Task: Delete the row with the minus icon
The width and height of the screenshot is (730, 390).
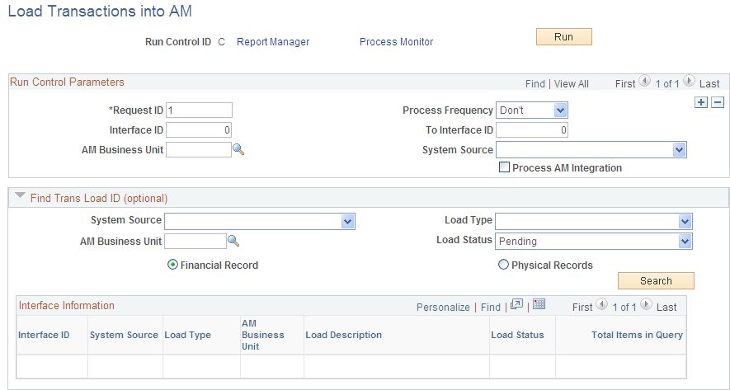Action: pyautogui.click(x=718, y=102)
